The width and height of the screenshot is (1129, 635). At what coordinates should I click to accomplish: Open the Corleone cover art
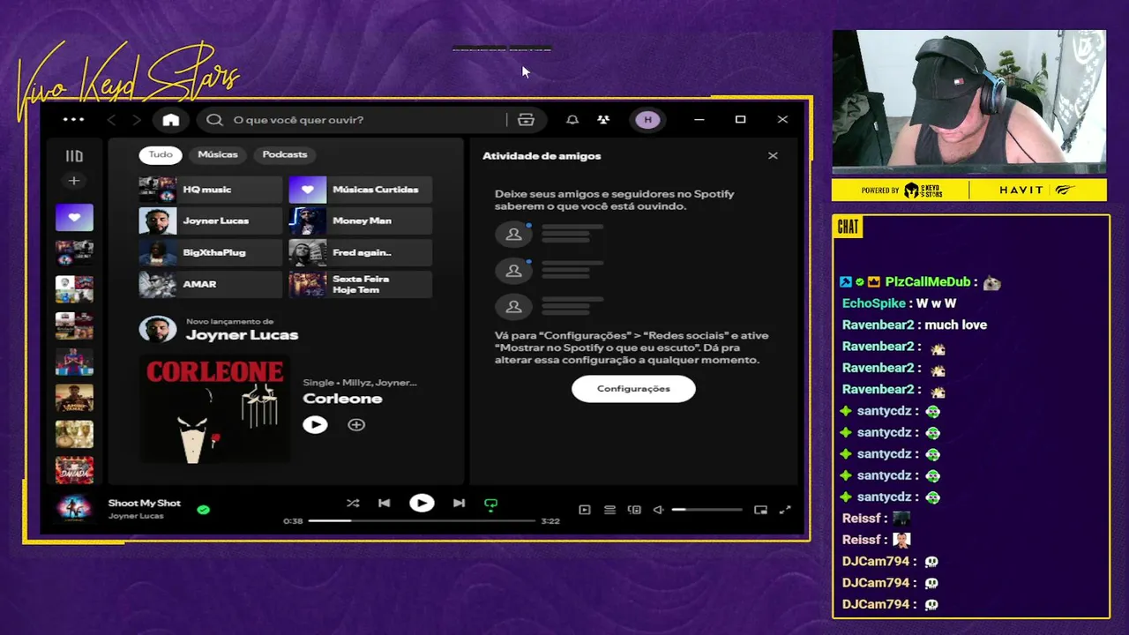coord(214,409)
